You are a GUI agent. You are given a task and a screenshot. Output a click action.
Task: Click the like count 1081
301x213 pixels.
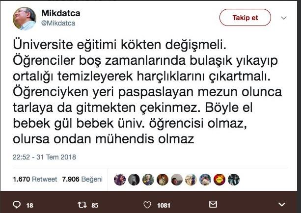point(164,205)
